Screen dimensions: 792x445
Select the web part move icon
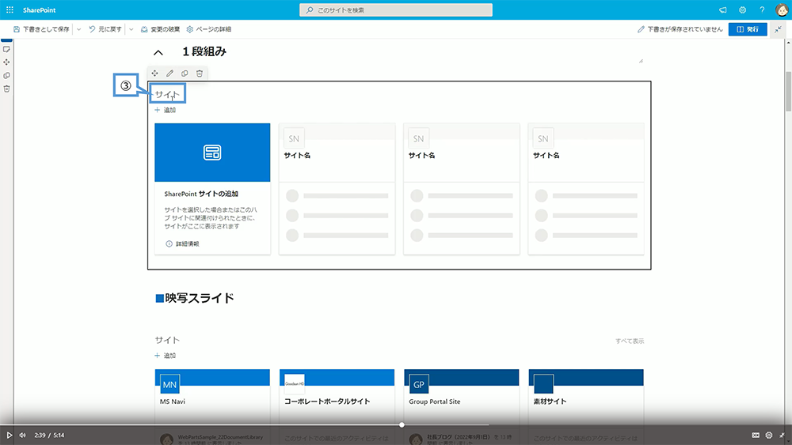point(154,74)
